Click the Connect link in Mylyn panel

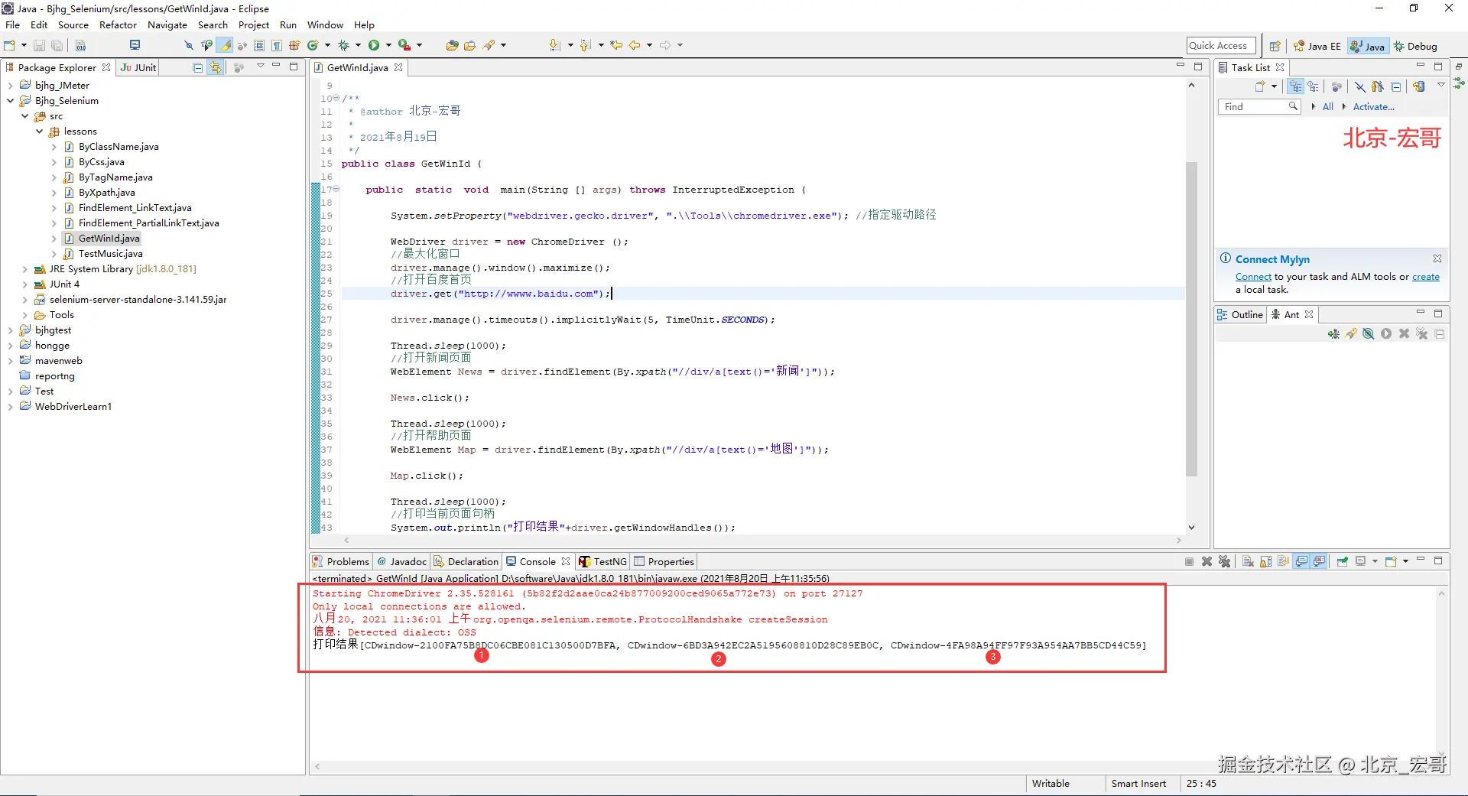click(1253, 277)
